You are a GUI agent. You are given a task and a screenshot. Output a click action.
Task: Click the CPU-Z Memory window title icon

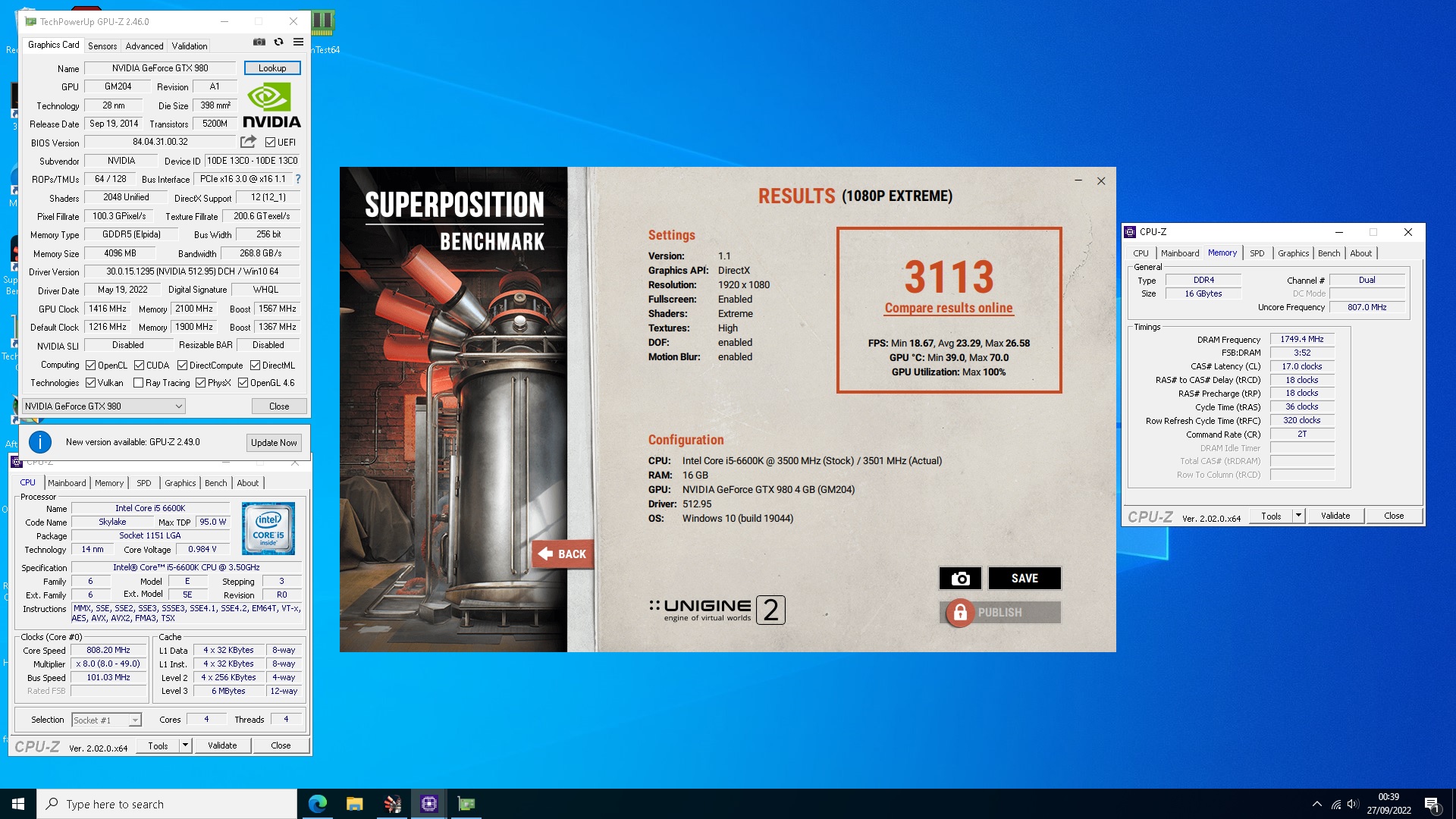click(1131, 232)
